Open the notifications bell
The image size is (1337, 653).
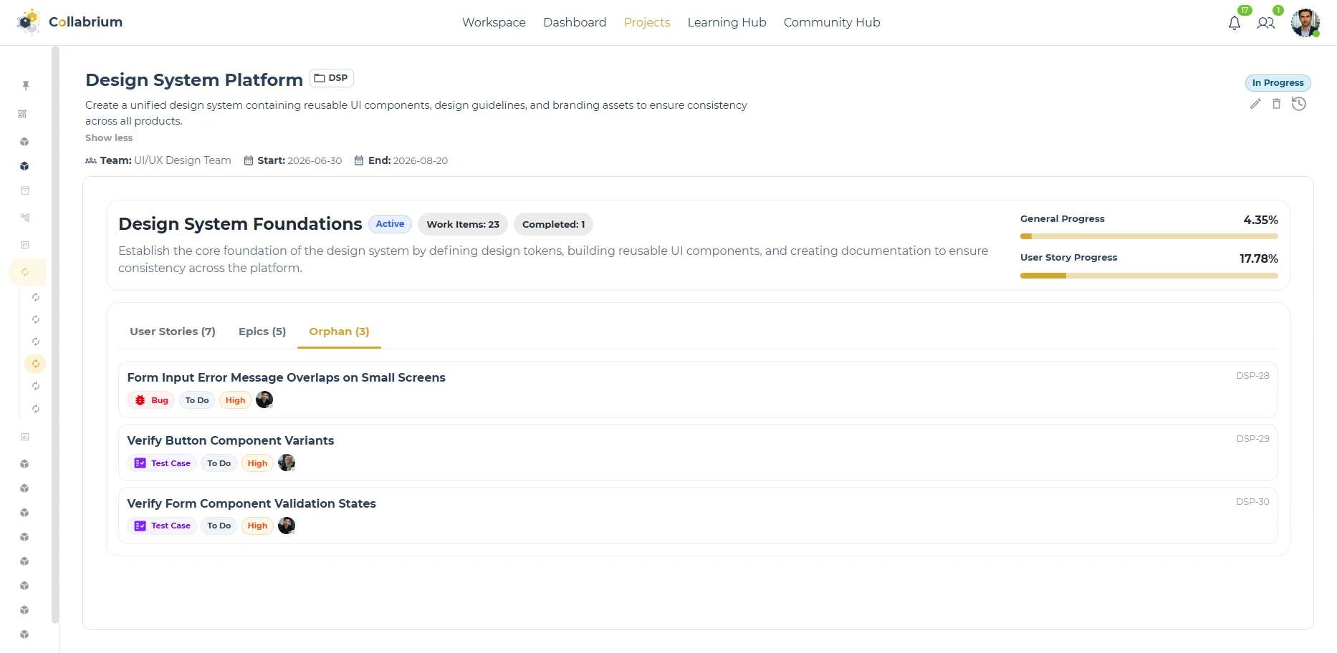coord(1235,23)
